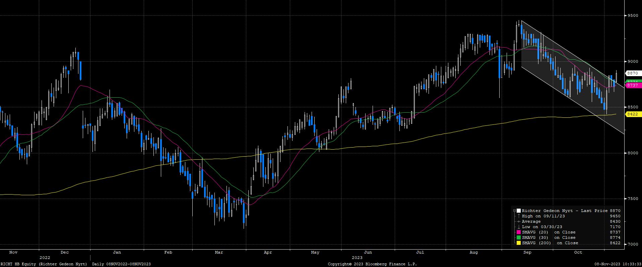Click the 7500 price axis label

click(x=632, y=199)
